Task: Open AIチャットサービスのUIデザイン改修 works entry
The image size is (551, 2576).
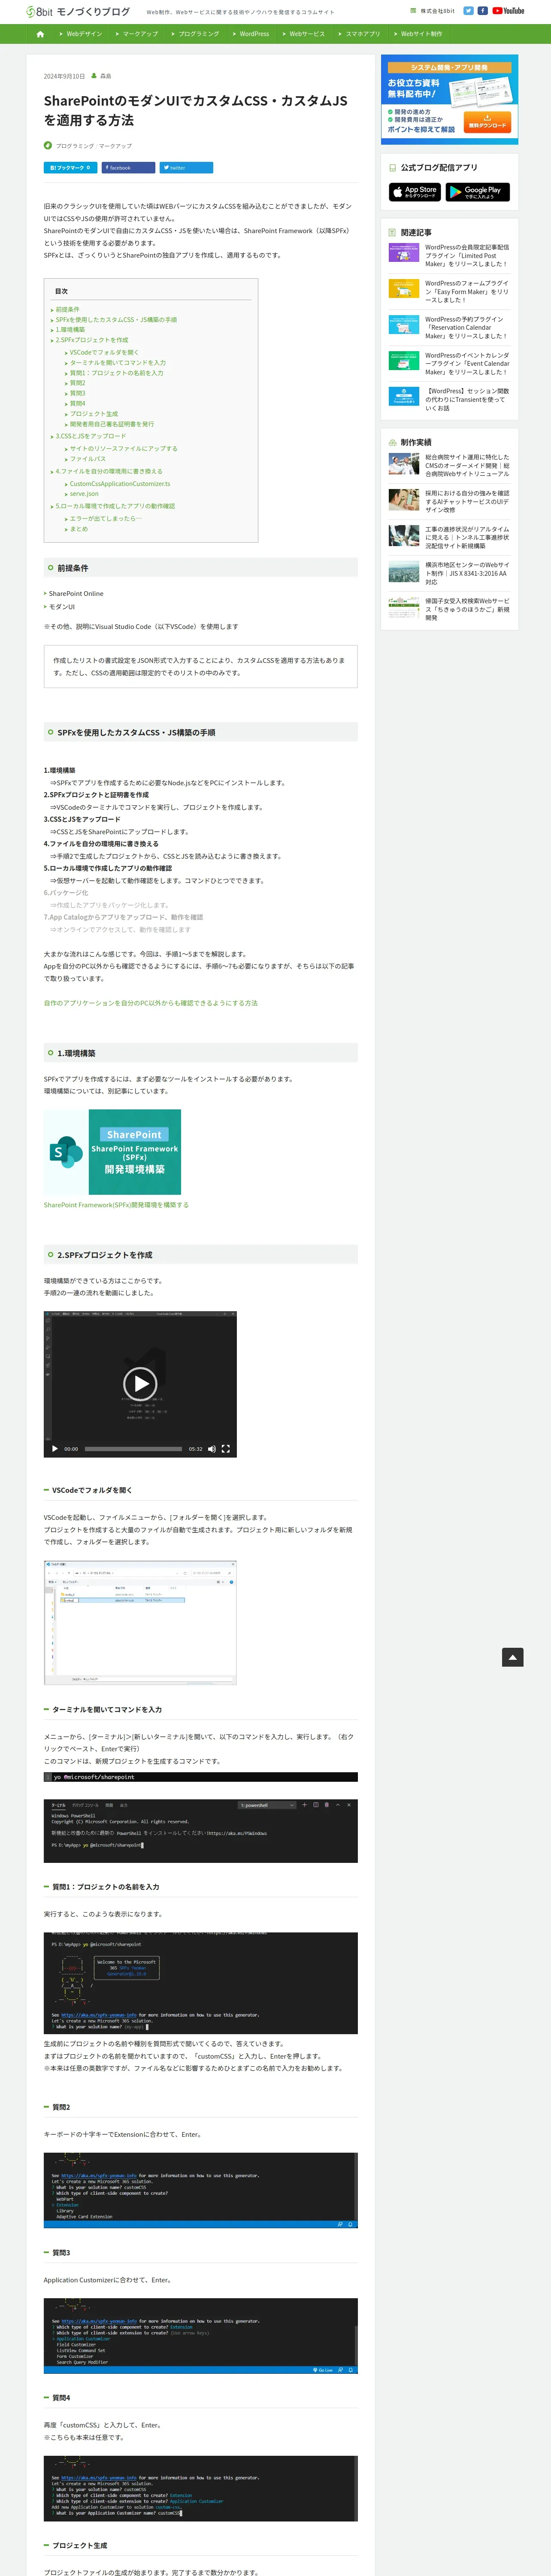Action: point(467,501)
